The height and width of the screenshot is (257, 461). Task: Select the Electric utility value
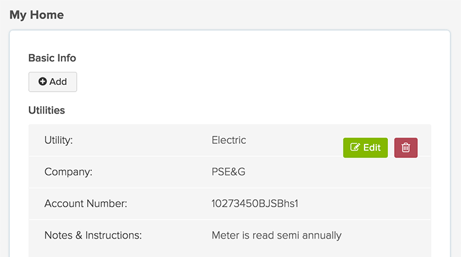[229, 140]
